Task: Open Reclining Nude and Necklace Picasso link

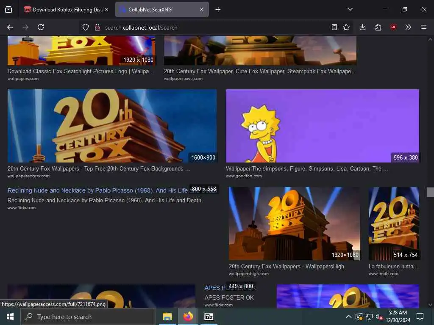Action: [98, 190]
